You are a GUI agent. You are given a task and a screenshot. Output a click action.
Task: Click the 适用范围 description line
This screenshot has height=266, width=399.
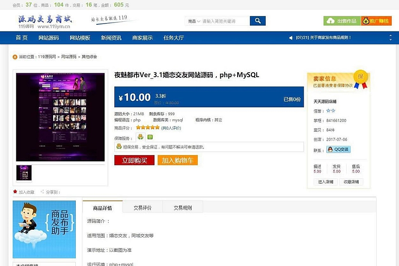(120, 236)
